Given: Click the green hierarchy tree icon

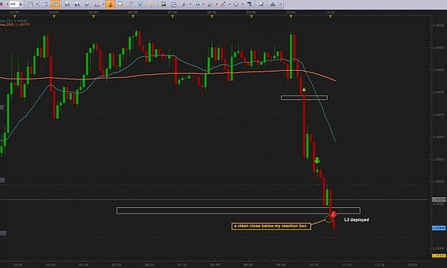Looking at the screenshot, I should [272, 4].
